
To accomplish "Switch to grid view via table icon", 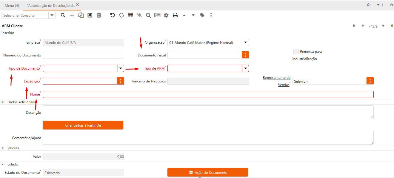I will pos(130,15).
